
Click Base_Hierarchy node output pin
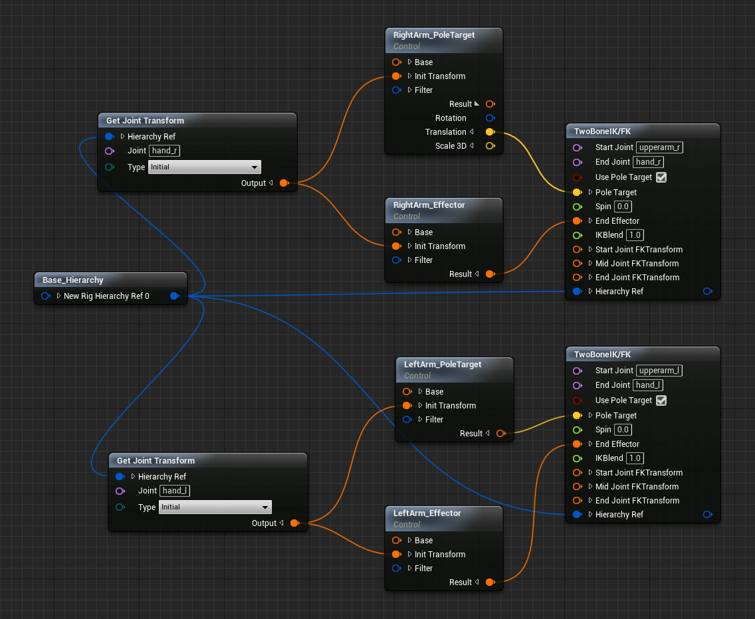click(174, 296)
